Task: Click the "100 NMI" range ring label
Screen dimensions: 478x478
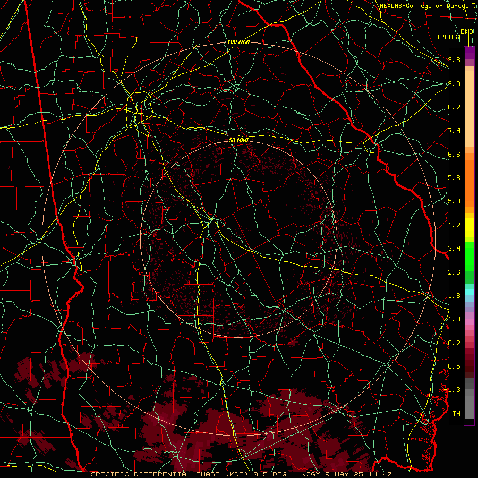Action: pyautogui.click(x=238, y=42)
